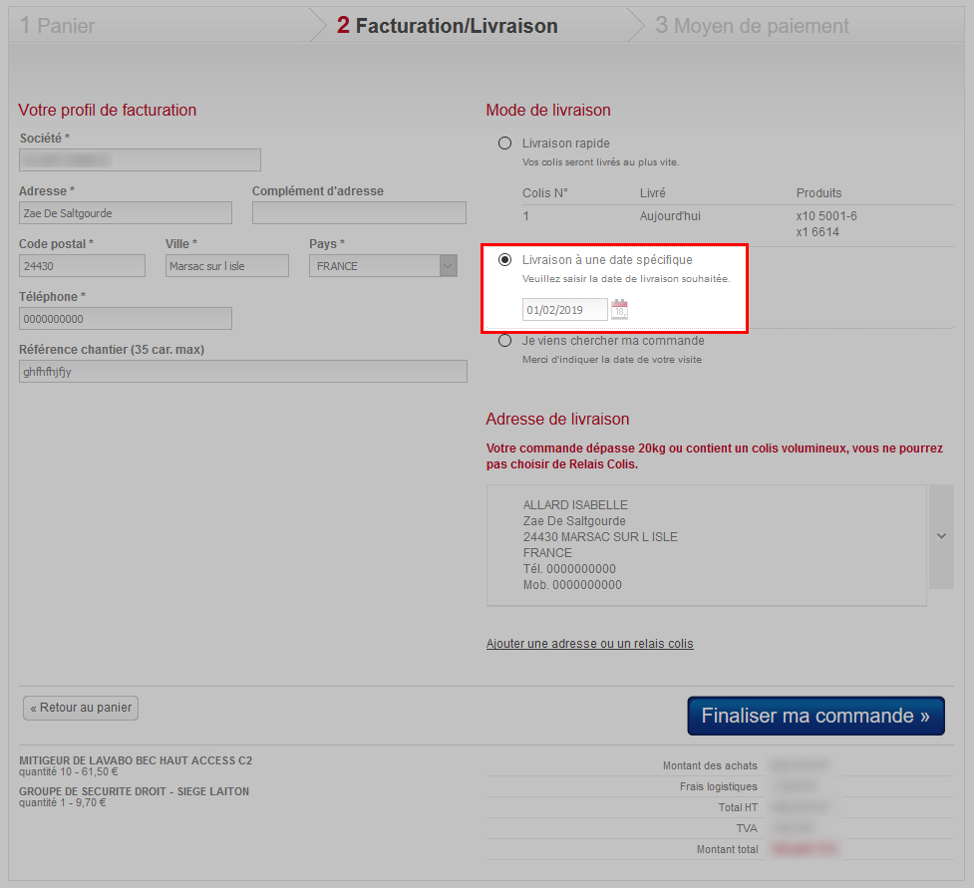The image size is (974, 888).
Task: Click the delivery date field 01/02/2019
Action: pyautogui.click(x=564, y=309)
